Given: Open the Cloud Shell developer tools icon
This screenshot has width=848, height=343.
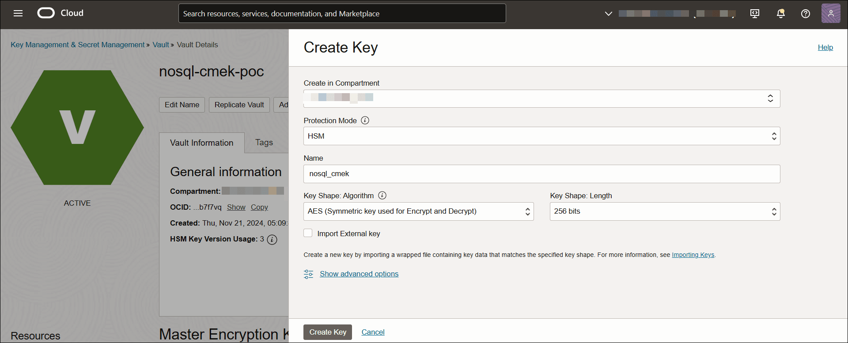Looking at the screenshot, I should pyautogui.click(x=755, y=14).
